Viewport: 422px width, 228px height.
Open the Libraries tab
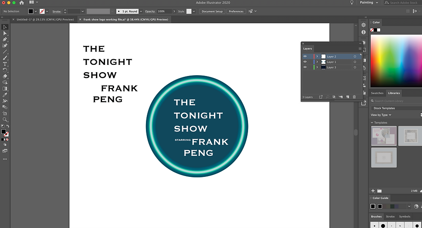[394, 93]
